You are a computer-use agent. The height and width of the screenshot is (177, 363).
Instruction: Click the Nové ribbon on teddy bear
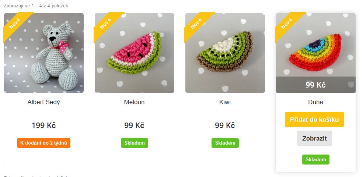(15, 24)
